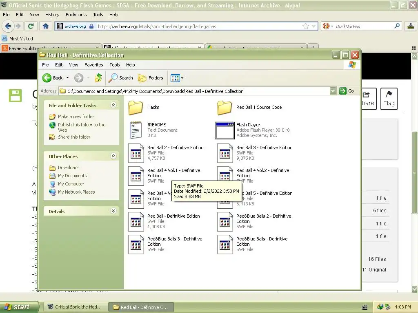Screen dimensions: 418x313
Task: Click browser home icon in Mypal
Action: click(46, 26)
